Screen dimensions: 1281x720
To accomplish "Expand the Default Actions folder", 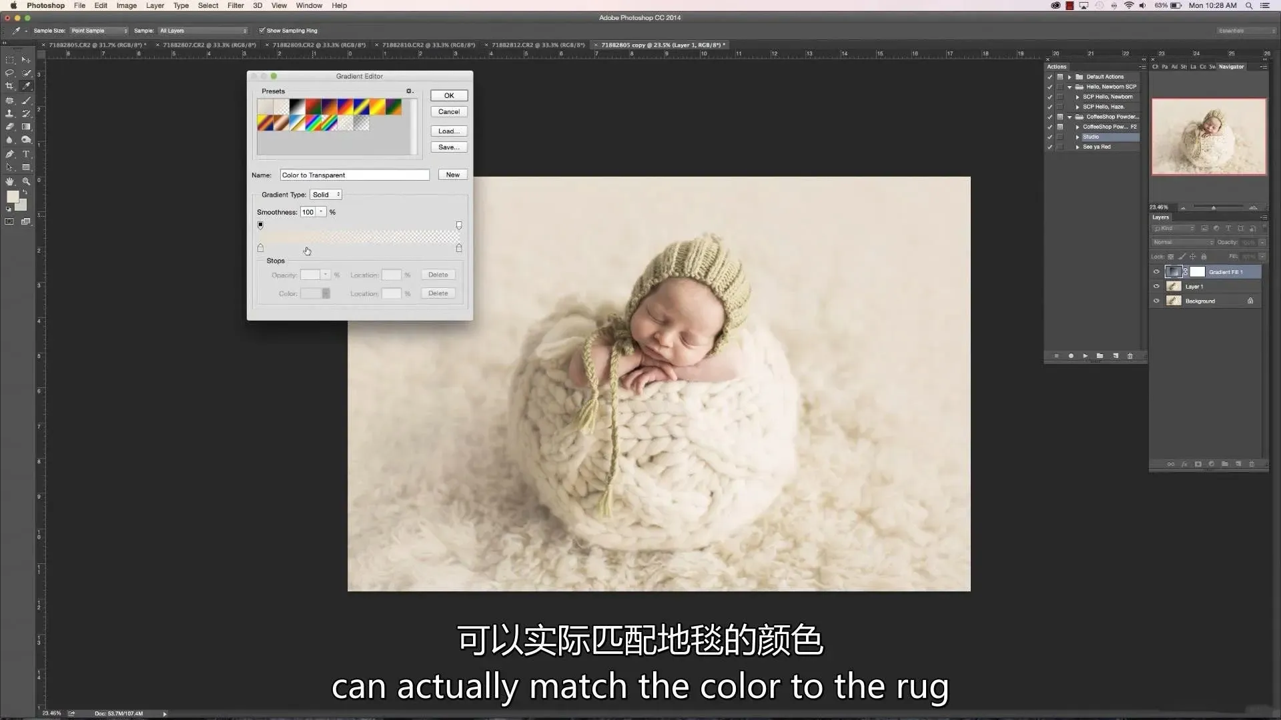I will (1070, 77).
